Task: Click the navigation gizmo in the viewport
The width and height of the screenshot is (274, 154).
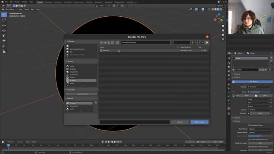Action: point(219,18)
